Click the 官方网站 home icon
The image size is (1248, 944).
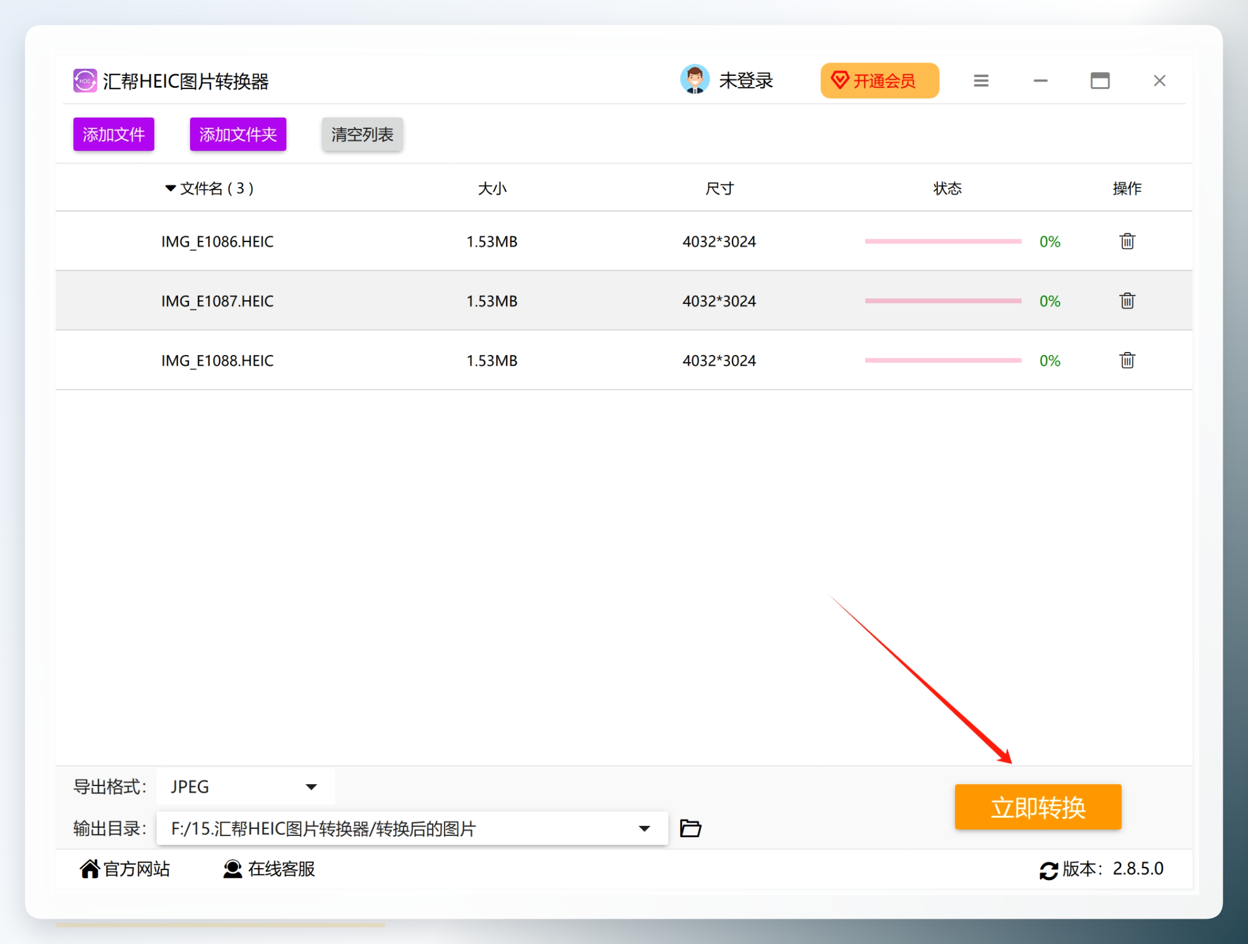90,869
